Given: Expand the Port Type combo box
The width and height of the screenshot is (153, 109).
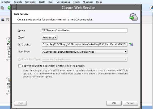Looking at the screenshot, I should tap(84, 52).
